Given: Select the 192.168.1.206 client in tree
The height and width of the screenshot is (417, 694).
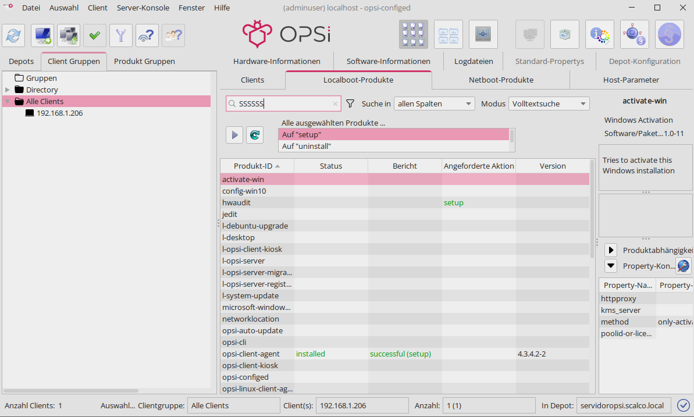Looking at the screenshot, I should [x=59, y=113].
